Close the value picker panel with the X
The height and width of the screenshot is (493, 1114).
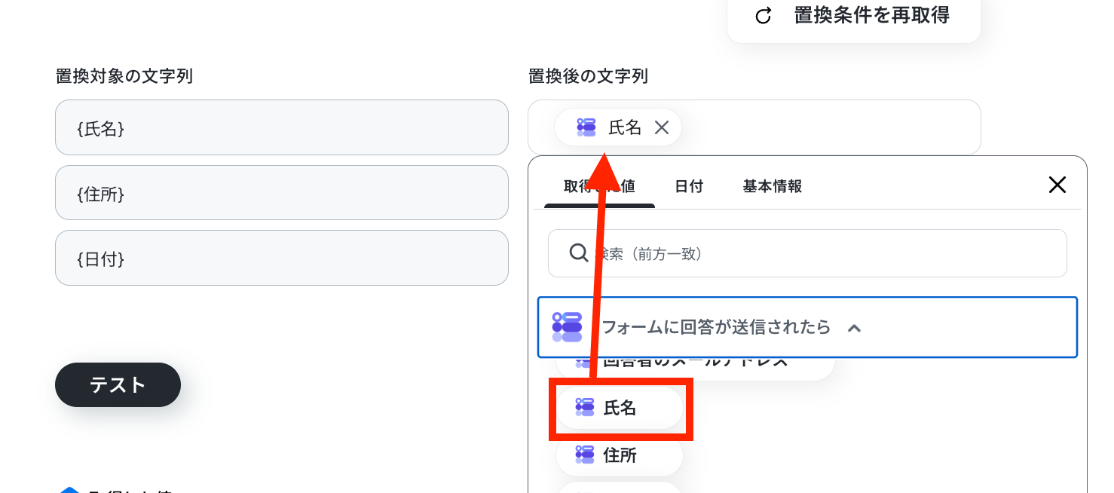coord(1057,185)
